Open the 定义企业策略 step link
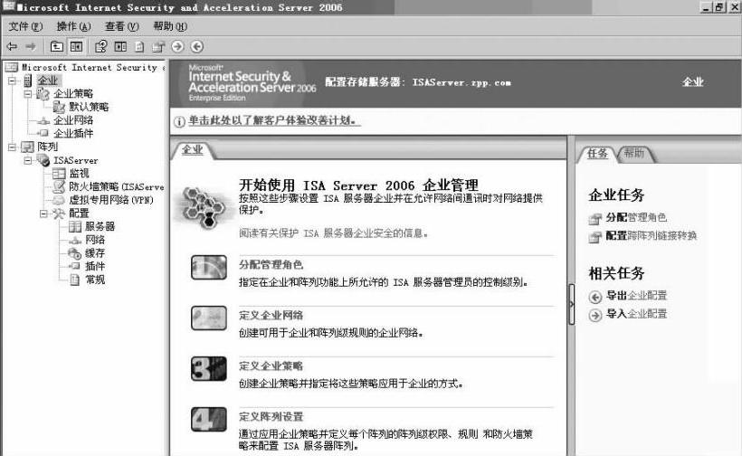Image resolution: width=742 pixels, height=456 pixels. click(271, 366)
